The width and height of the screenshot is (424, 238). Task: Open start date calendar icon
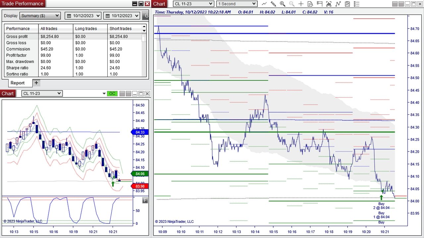click(69, 16)
